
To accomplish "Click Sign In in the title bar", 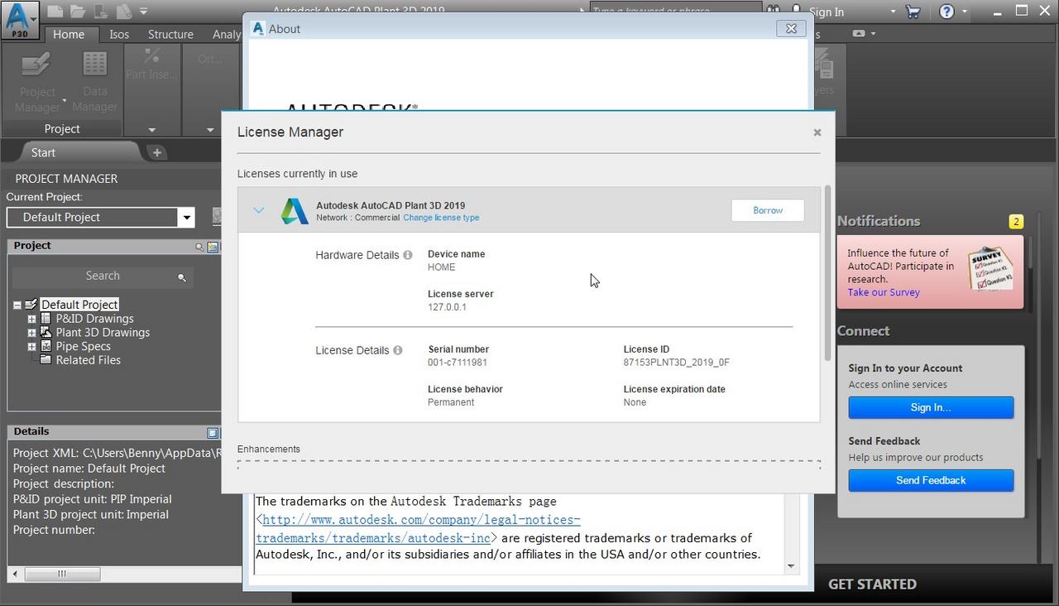I will pyautogui.click(x=827, y=12).
